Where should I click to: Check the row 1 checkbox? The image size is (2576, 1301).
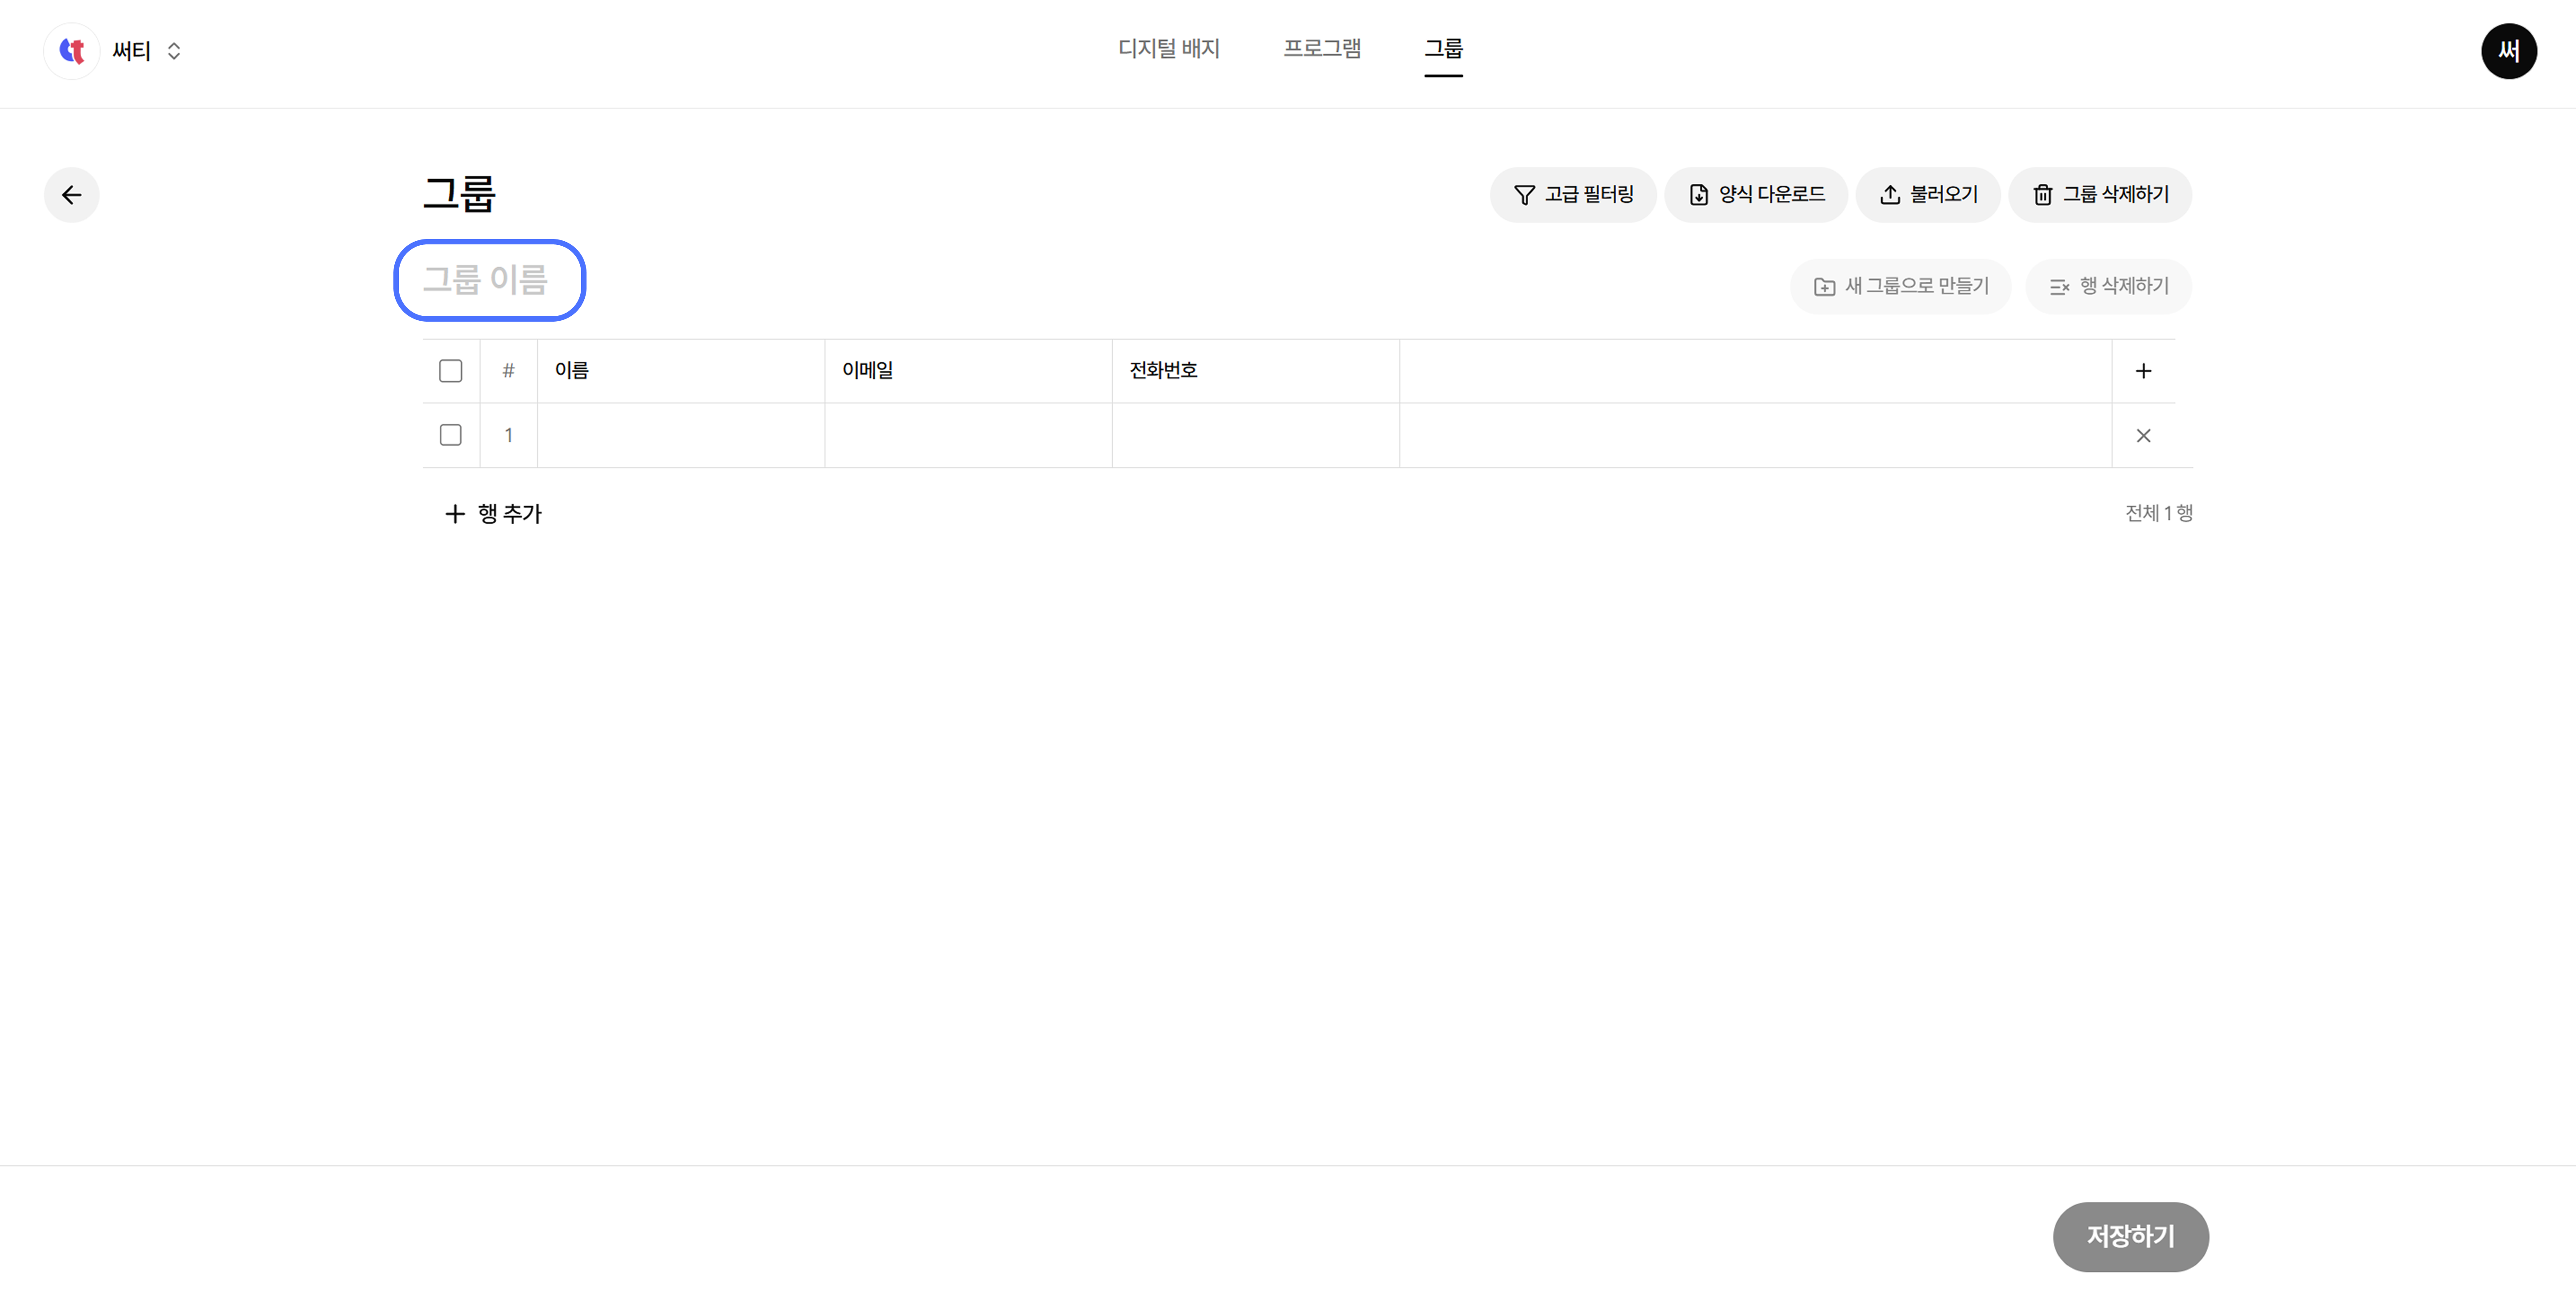(451, 435)
